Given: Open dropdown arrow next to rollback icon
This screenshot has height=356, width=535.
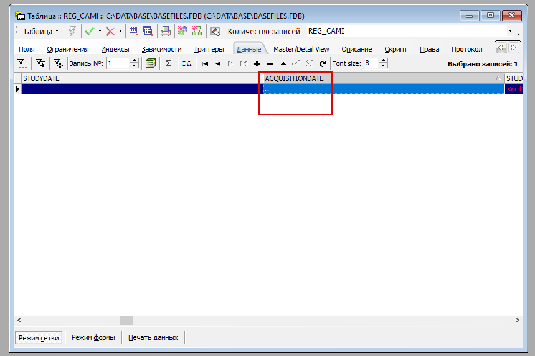Looking at the screenshot, I should tap(120, 31).
